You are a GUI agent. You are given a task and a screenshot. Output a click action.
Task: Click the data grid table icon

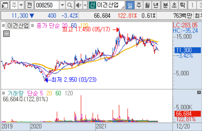pyautogui.click(x=6, y=34)
